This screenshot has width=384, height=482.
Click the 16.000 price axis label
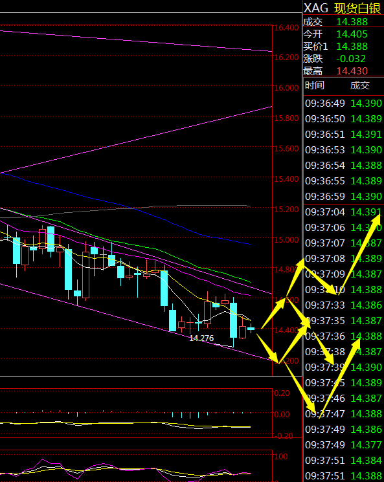[286, 88]
